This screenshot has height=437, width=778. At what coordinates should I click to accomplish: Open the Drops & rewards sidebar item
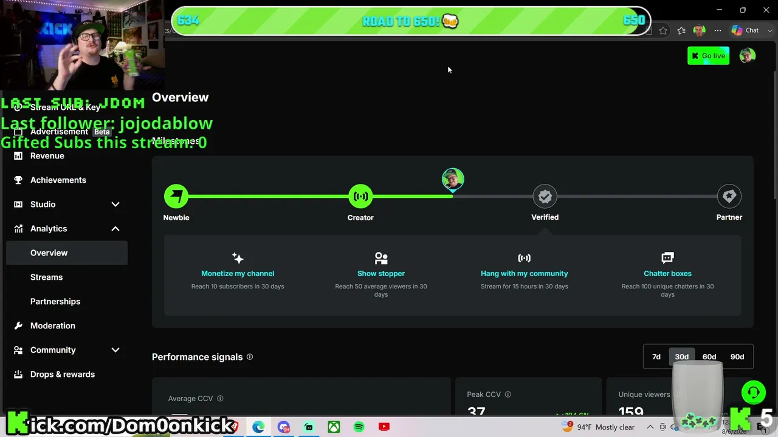67,374
